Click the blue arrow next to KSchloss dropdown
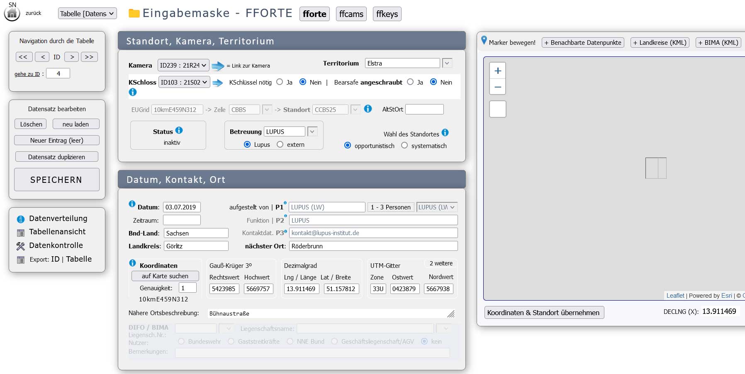This screenshot has width=745, height=374. (218, 83)
